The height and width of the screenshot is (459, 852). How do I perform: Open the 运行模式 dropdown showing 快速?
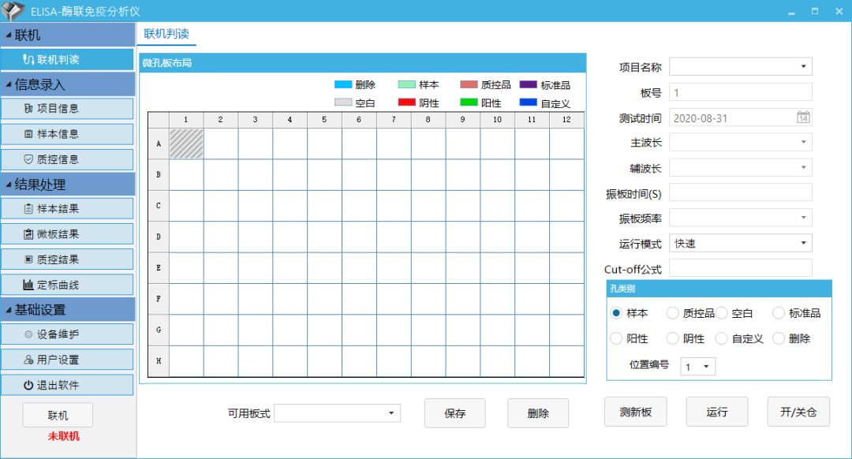tap(803, 244)
